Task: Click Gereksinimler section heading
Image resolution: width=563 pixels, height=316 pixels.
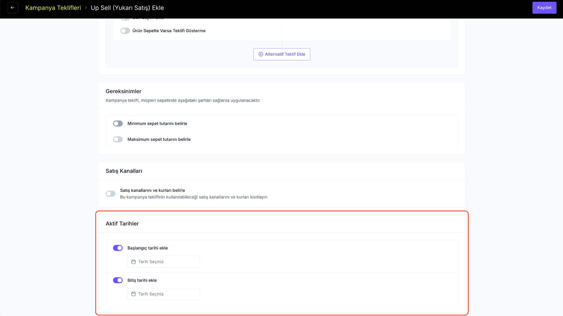Action: (x=123, y=91)
